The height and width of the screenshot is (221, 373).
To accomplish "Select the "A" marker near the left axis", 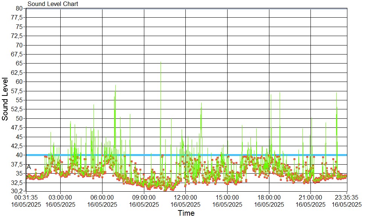I will pos(29,167).
